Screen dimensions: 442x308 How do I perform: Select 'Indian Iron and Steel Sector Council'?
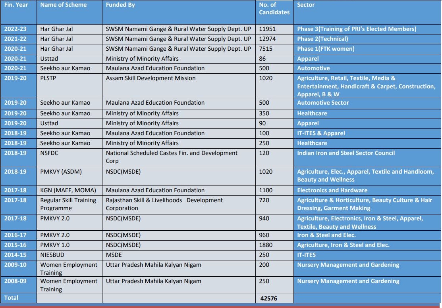pyautogui.click(x=346, y=153)
